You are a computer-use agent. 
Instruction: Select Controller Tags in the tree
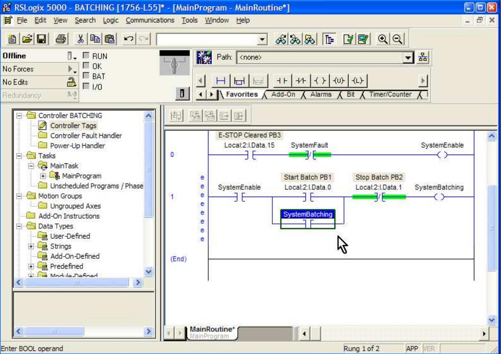pyautogui.click(x=73, y=126)
